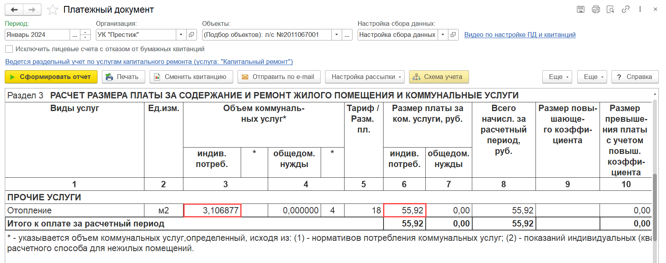Click the Схема учета button
666x263 pixels.
pos(438,77)
